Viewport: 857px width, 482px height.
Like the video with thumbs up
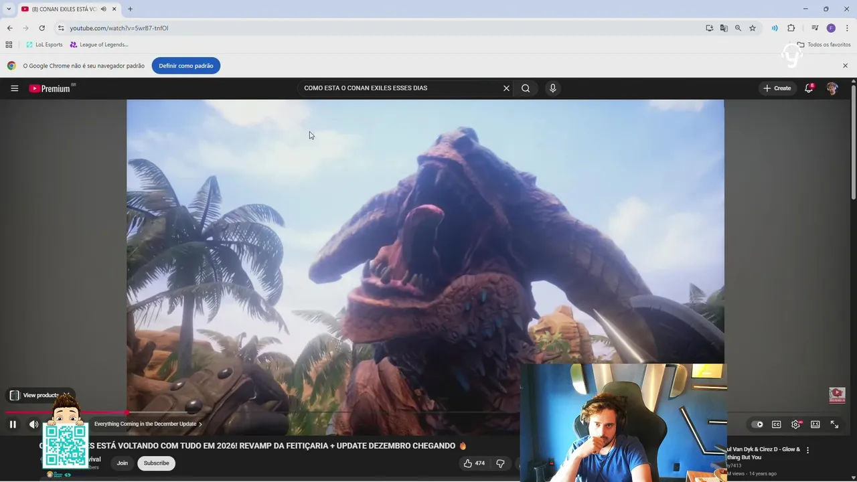474,463
